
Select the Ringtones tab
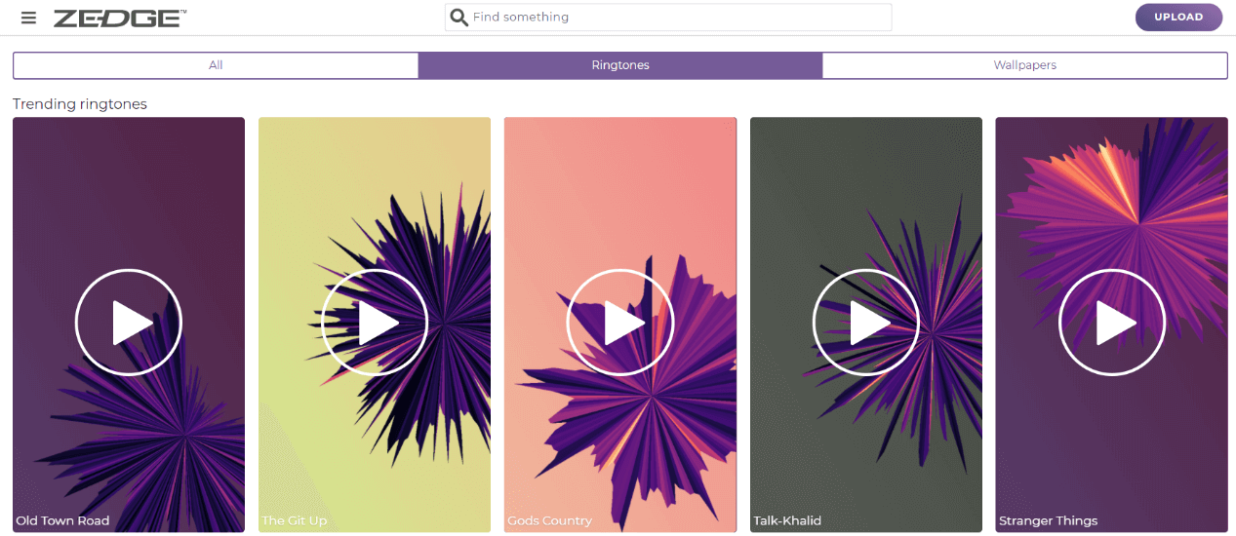(x=620, y=65)
